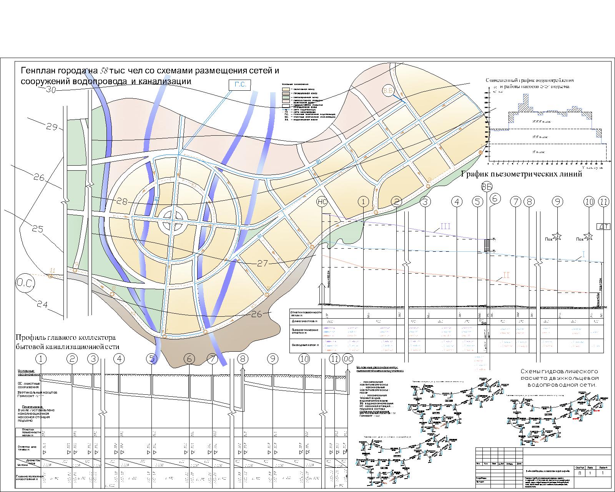Click node circle 1 in the sewer collector profile

tap(41, 359)
